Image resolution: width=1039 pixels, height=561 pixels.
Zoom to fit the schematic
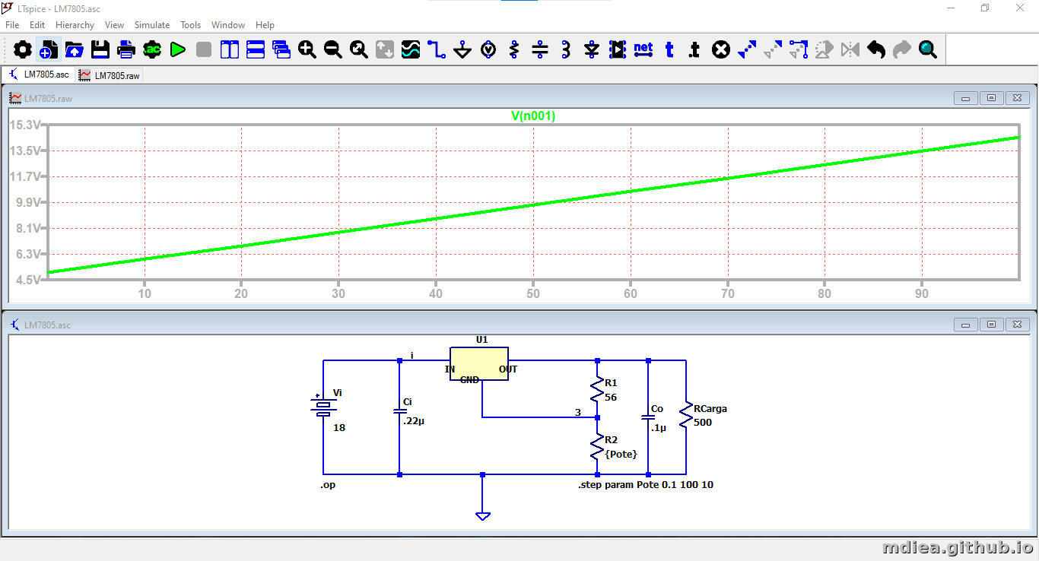[359, 50]
